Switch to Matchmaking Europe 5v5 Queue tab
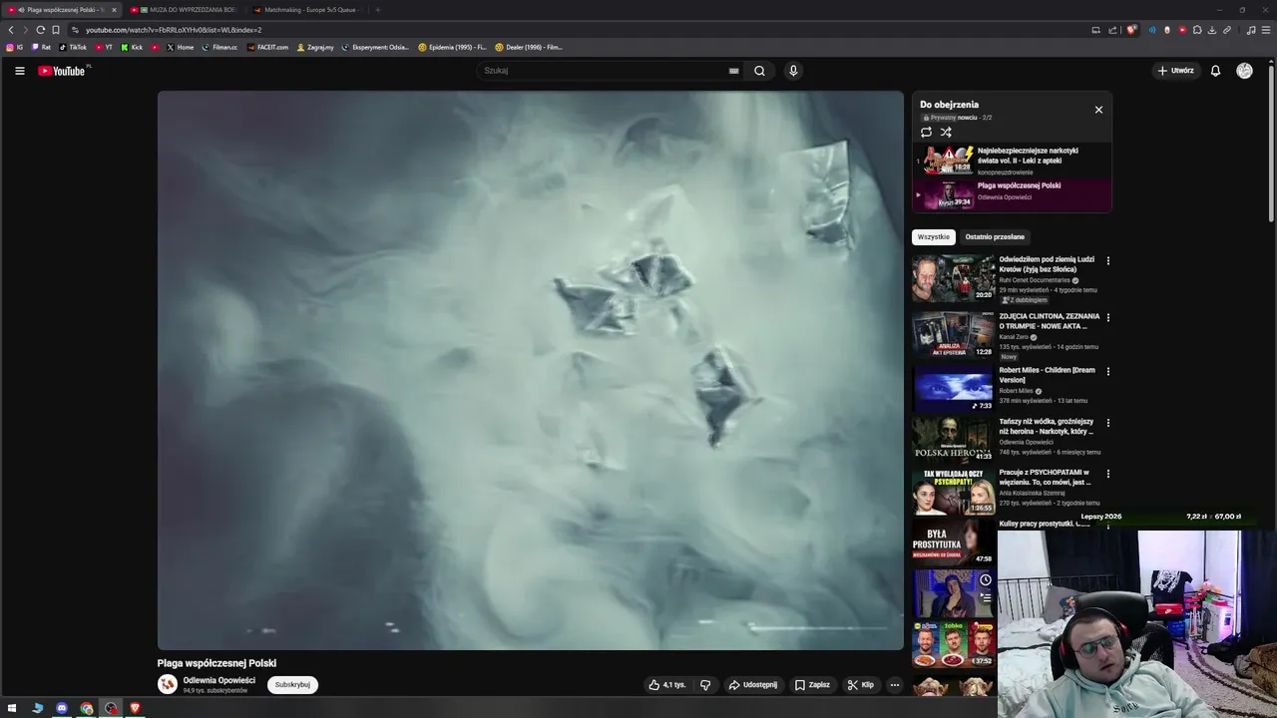This screenshot has height=718, width=1277. click(306, 10)
